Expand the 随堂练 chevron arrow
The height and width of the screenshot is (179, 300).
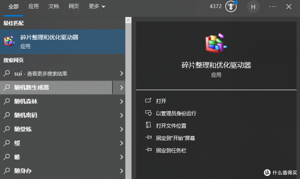pos(121,129)
